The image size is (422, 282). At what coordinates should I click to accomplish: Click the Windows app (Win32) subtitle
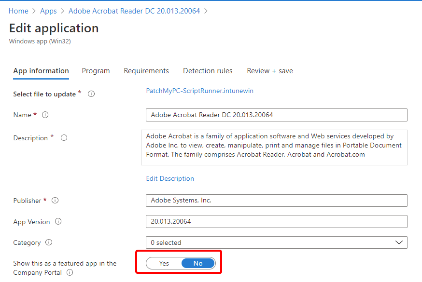pos(40,41)
